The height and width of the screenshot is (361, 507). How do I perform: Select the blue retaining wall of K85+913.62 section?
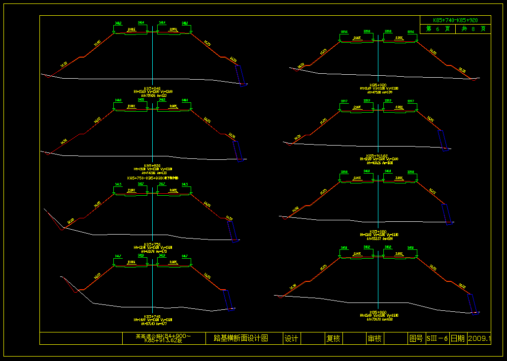(x=442, y=140)
